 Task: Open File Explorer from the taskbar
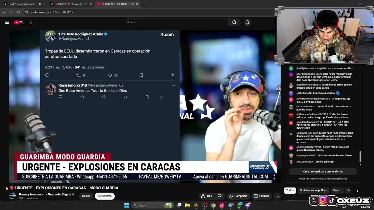(x=188, y=205)
